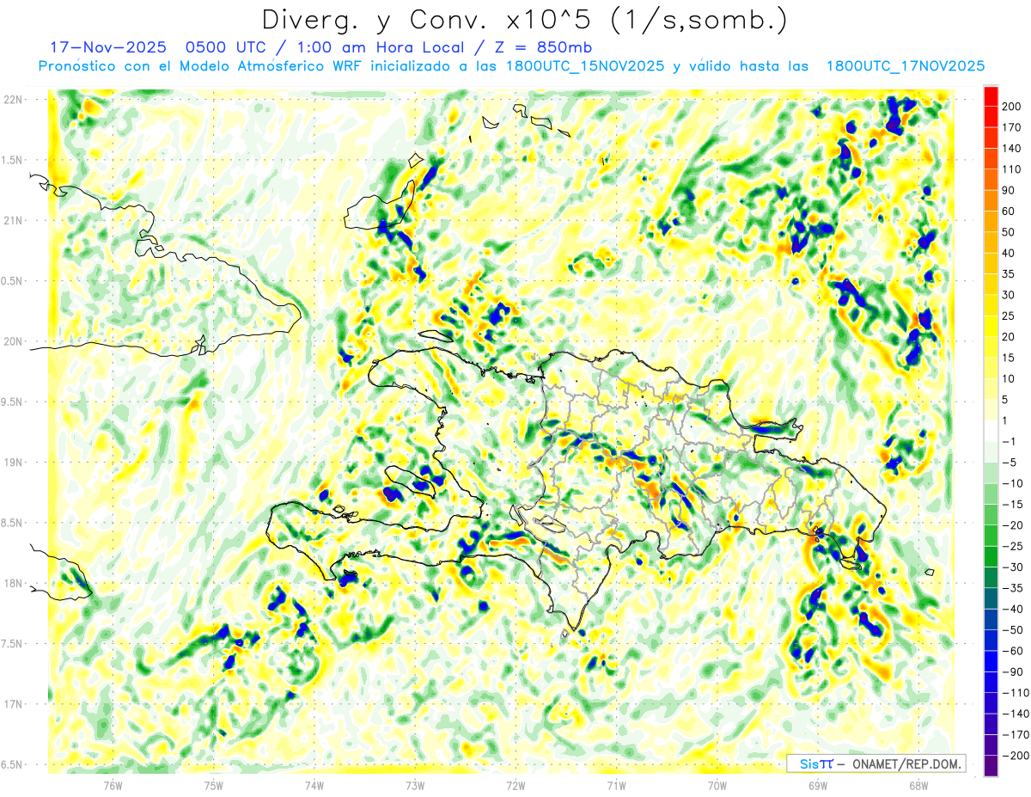The height and width of the screenshot is (797, 1031).
Task: Click the positive '5' colorbar value
Action: click(x=1006, y=399)
